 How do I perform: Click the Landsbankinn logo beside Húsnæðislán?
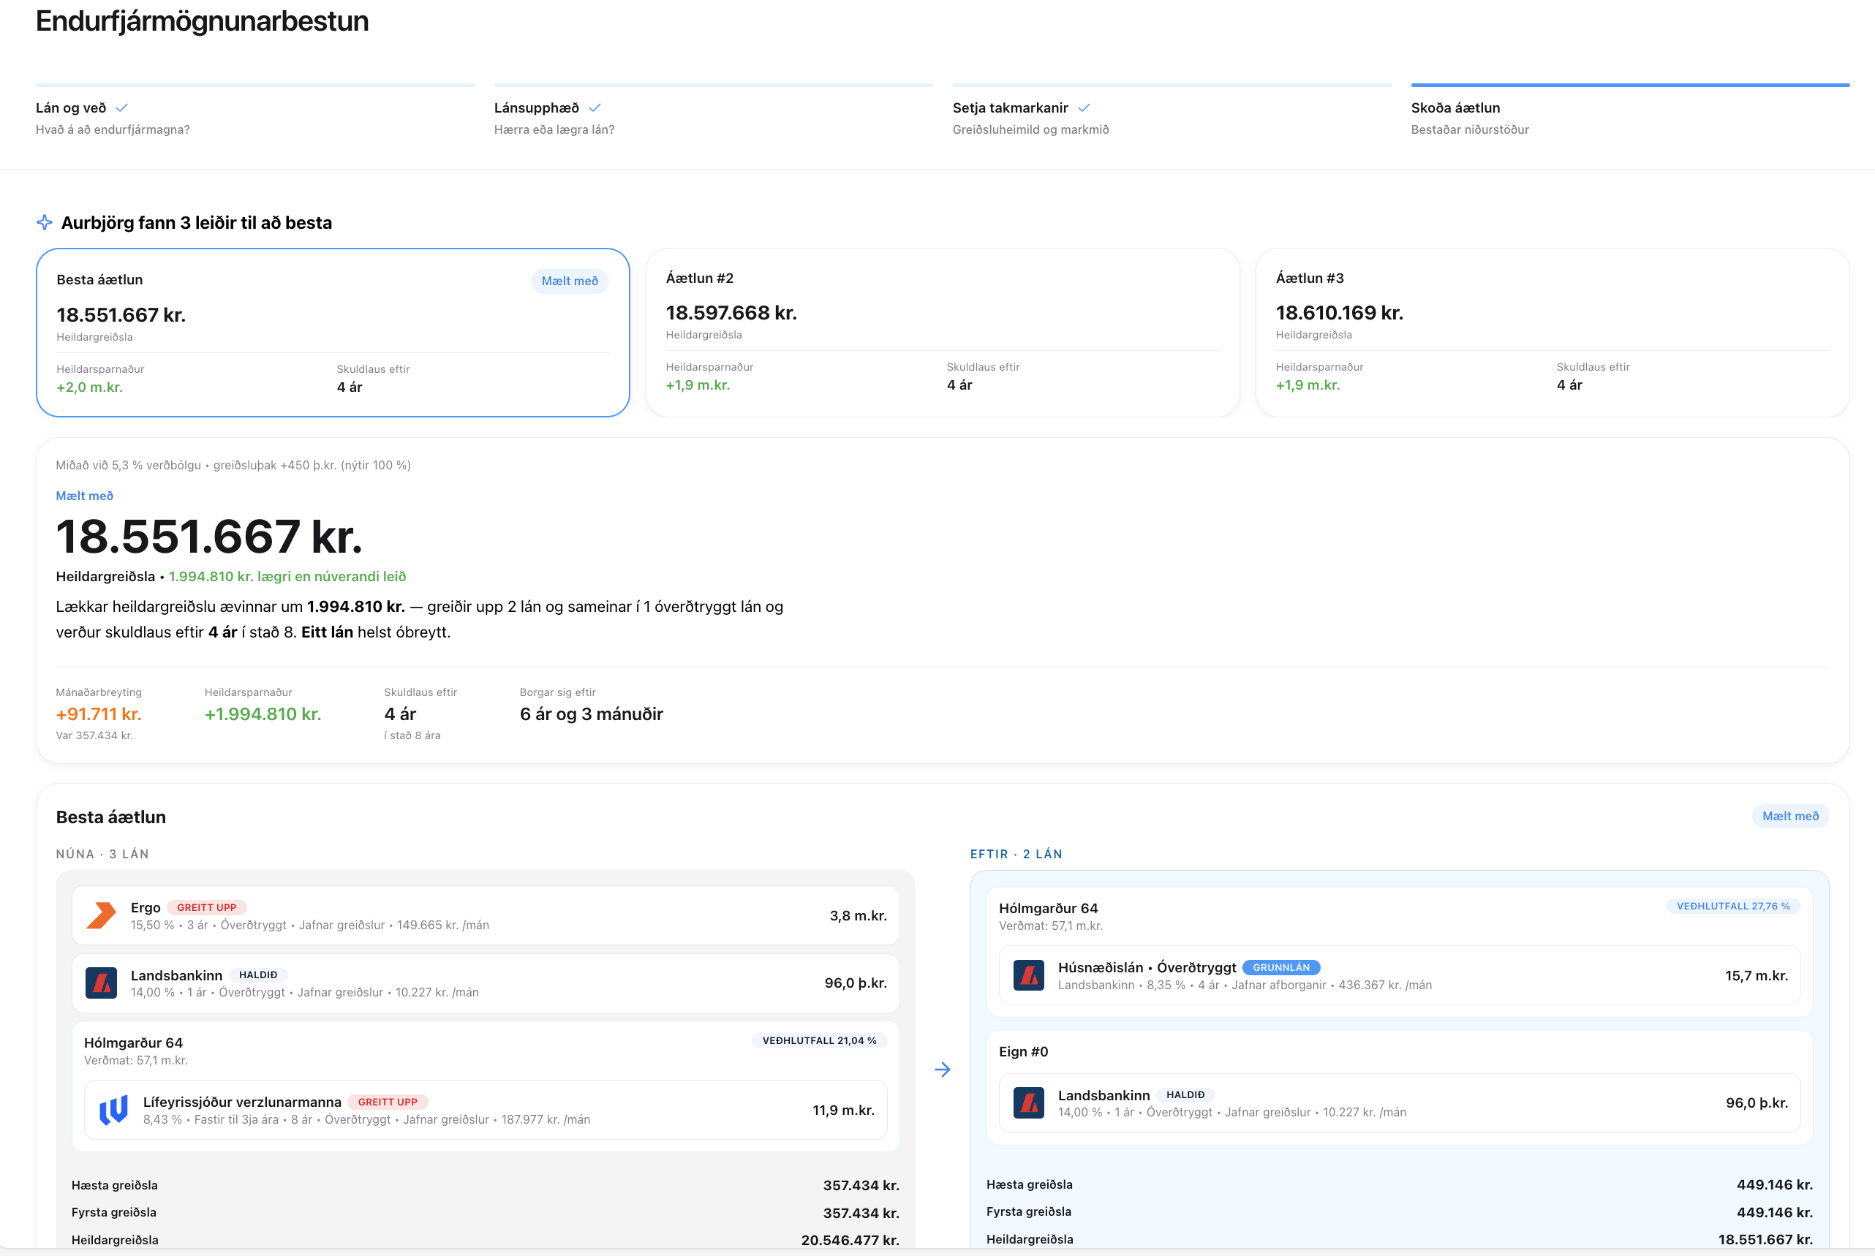(x=1029, y=976)
